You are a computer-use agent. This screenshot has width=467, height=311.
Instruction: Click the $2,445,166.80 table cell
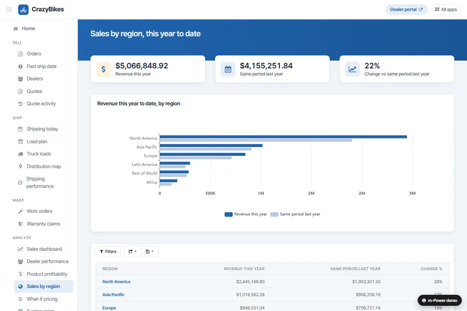(250, 282)
